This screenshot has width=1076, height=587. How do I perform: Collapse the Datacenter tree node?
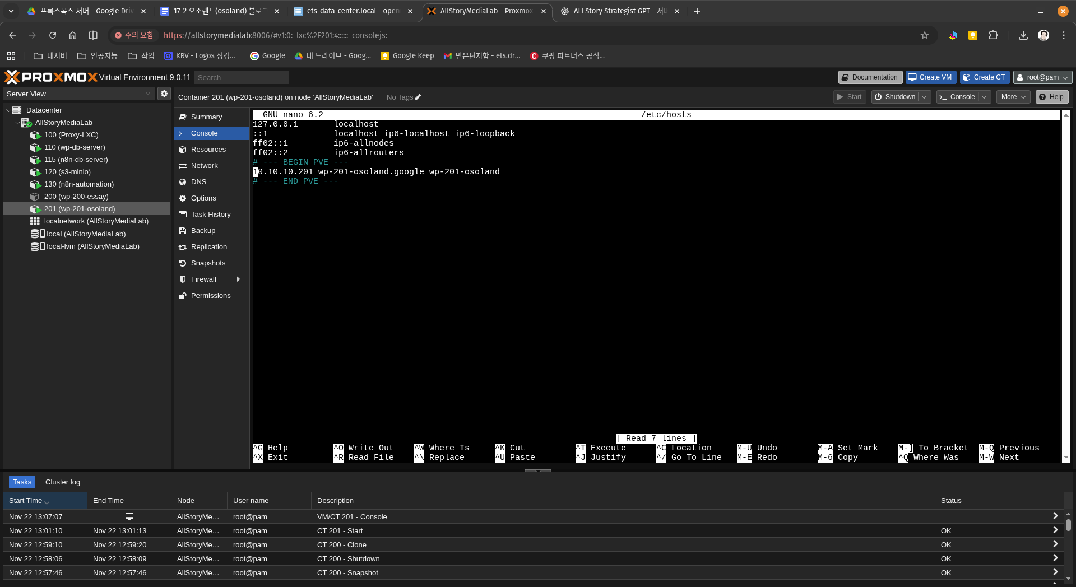[x=8, y=110]
